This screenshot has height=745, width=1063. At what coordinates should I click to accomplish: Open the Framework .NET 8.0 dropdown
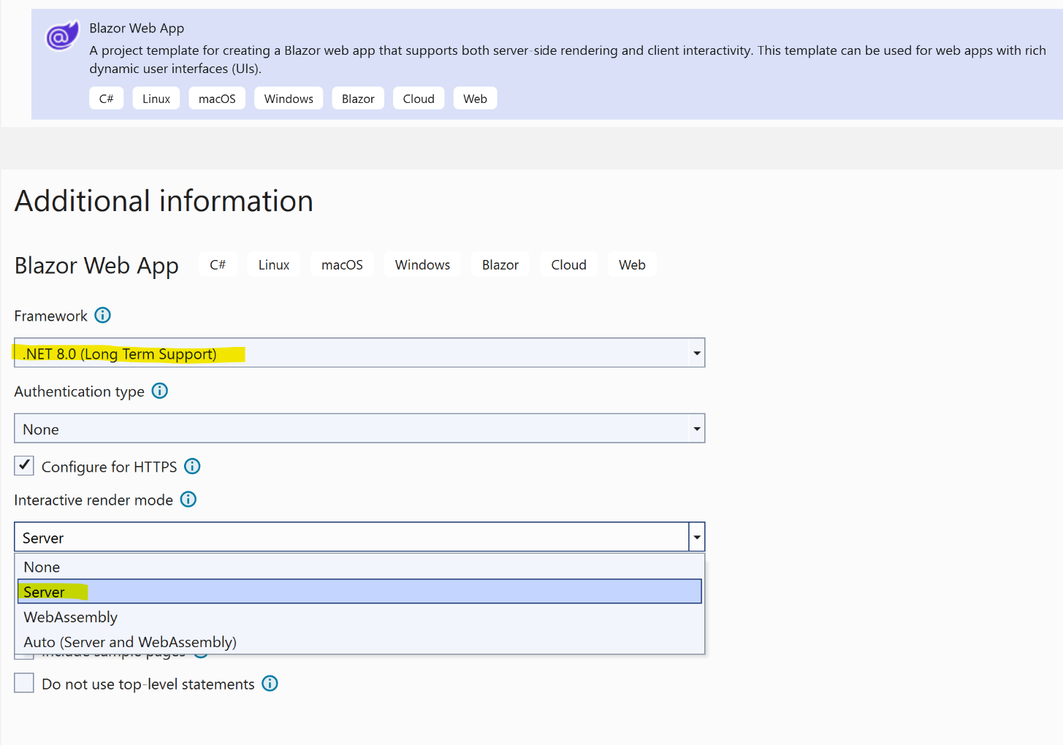[x=359, y=353]
